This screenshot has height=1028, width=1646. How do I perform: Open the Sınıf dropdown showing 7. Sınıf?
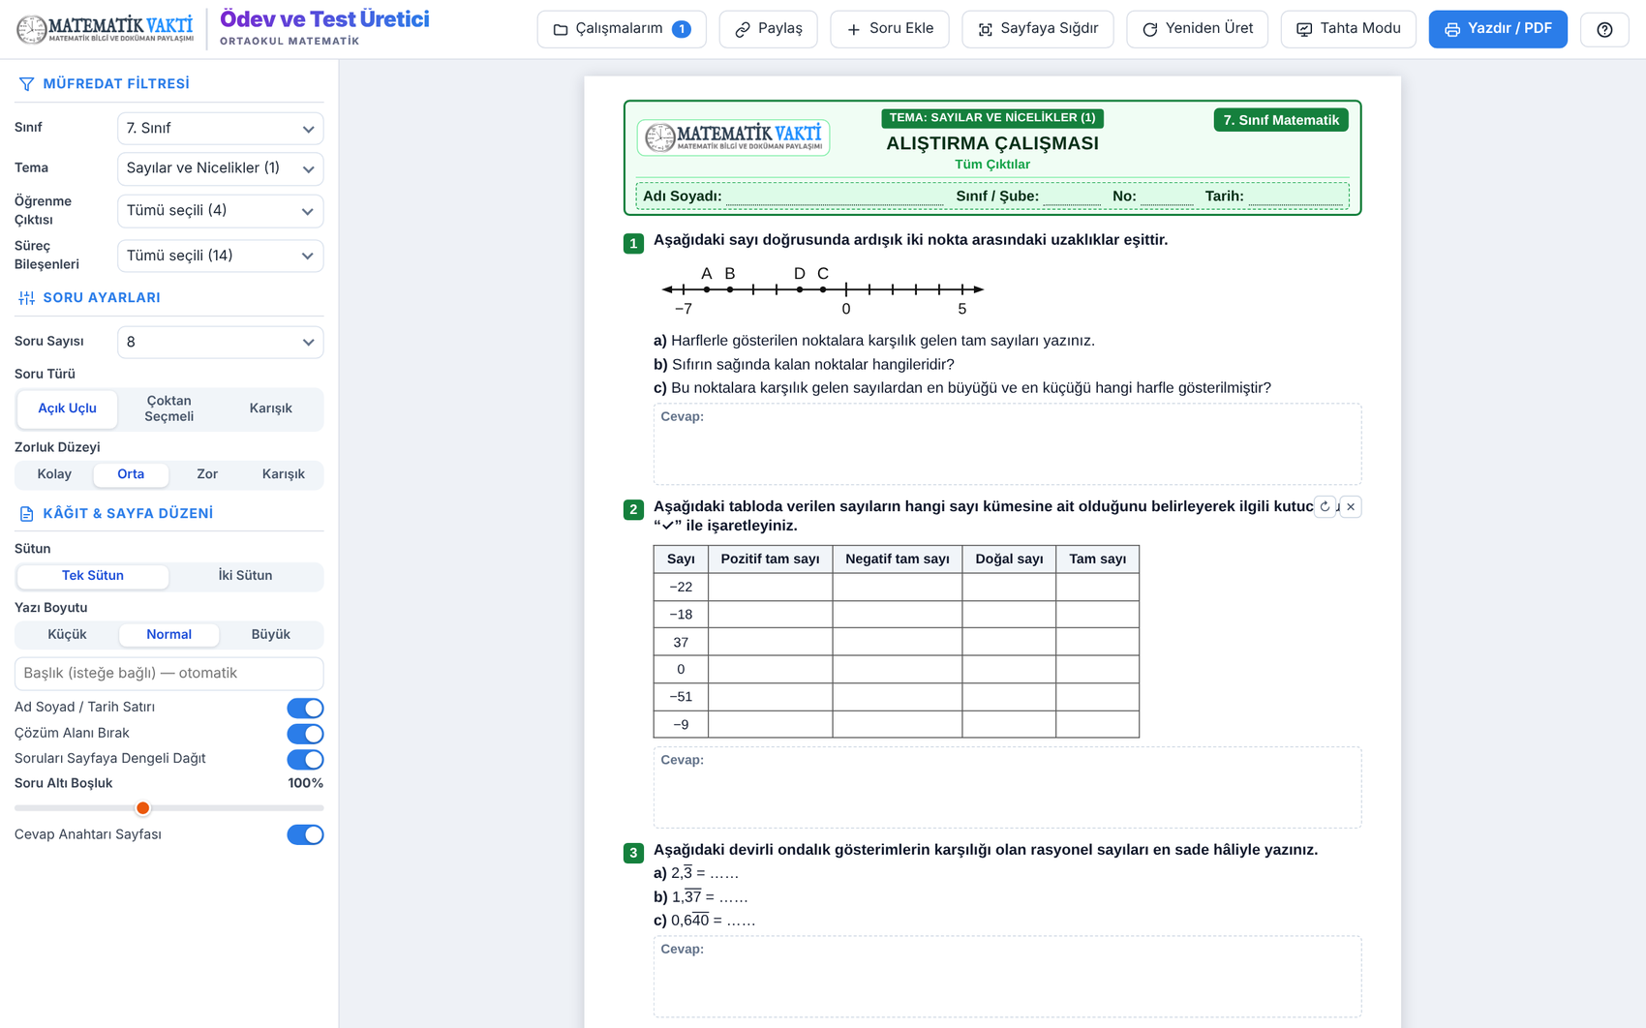coord(220,128)
